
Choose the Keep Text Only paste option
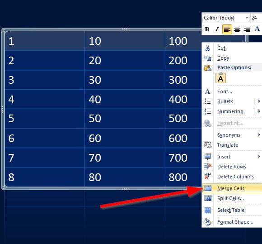pyautogui.click(x=220, y=78)
